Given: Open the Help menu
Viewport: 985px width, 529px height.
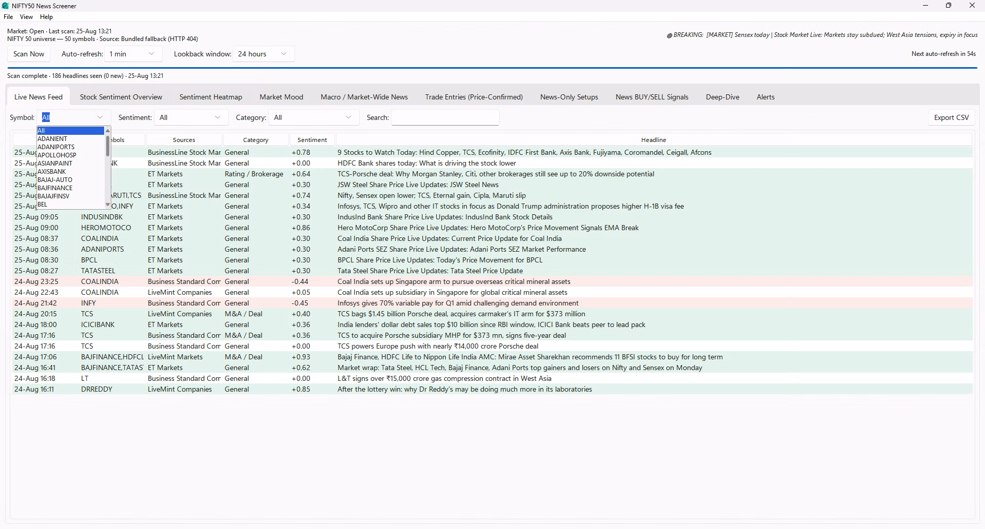Looking at the screenshot, I should click(46, 17).
